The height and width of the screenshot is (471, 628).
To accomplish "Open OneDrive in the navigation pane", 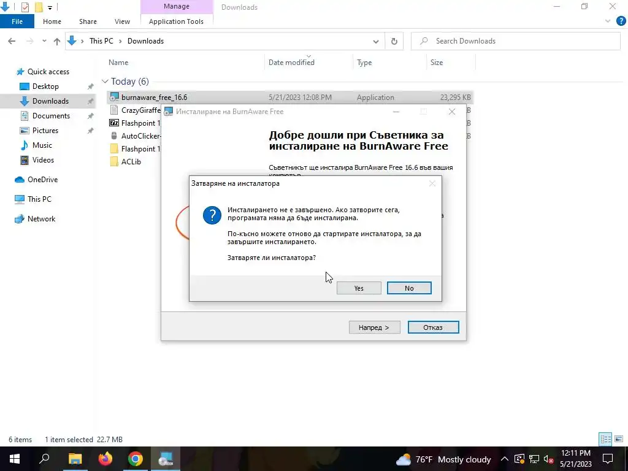I will [42, 180].
